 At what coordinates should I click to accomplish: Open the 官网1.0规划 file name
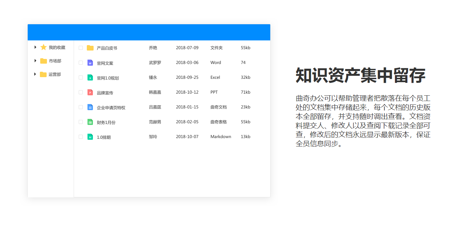pos(108,78)
